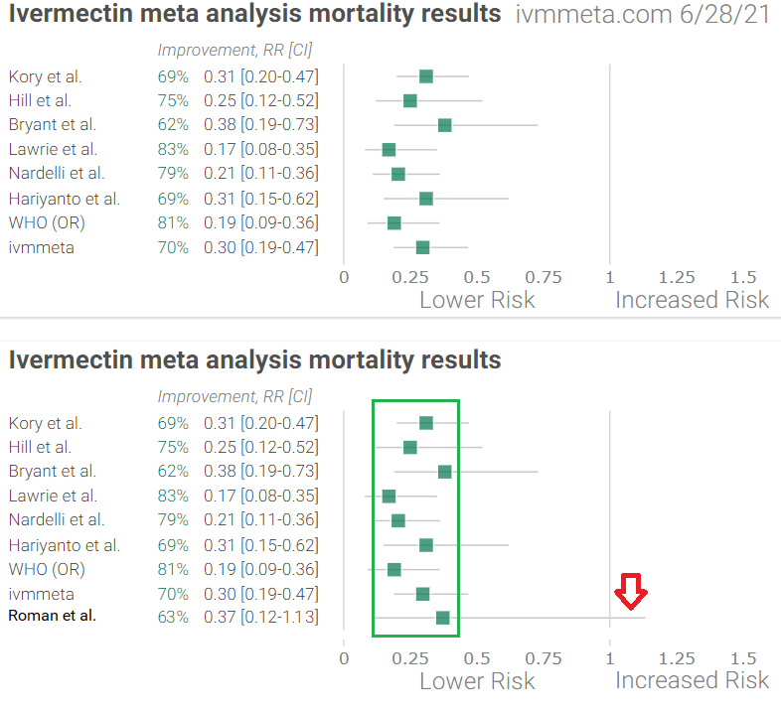Open Kory et al. study in top chart

point(45,76)
